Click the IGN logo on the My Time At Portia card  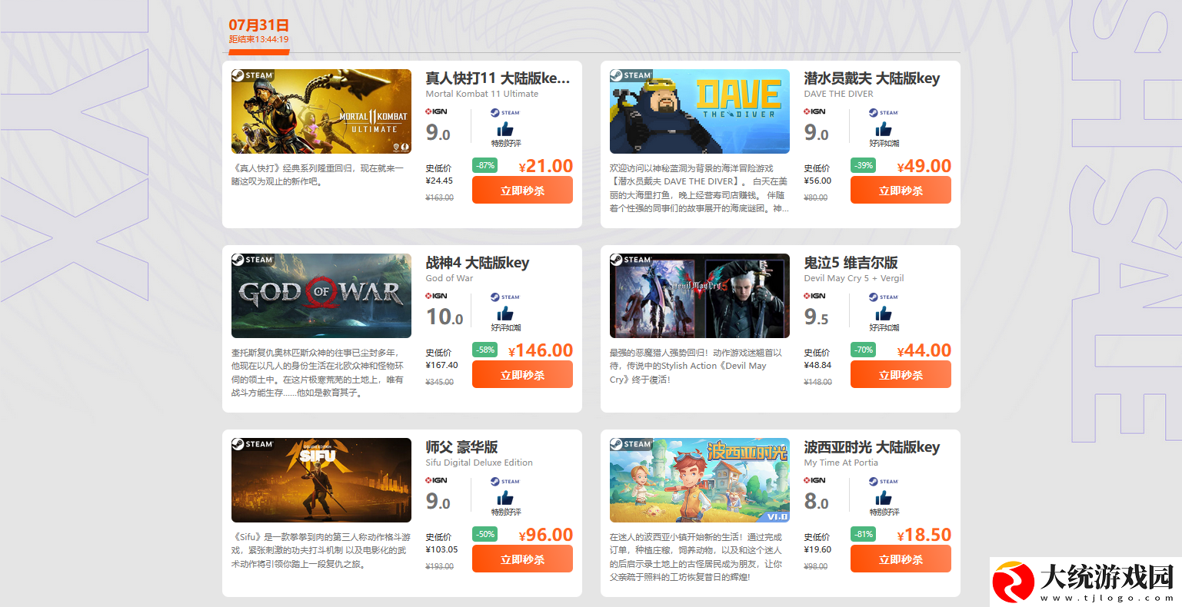814,480
